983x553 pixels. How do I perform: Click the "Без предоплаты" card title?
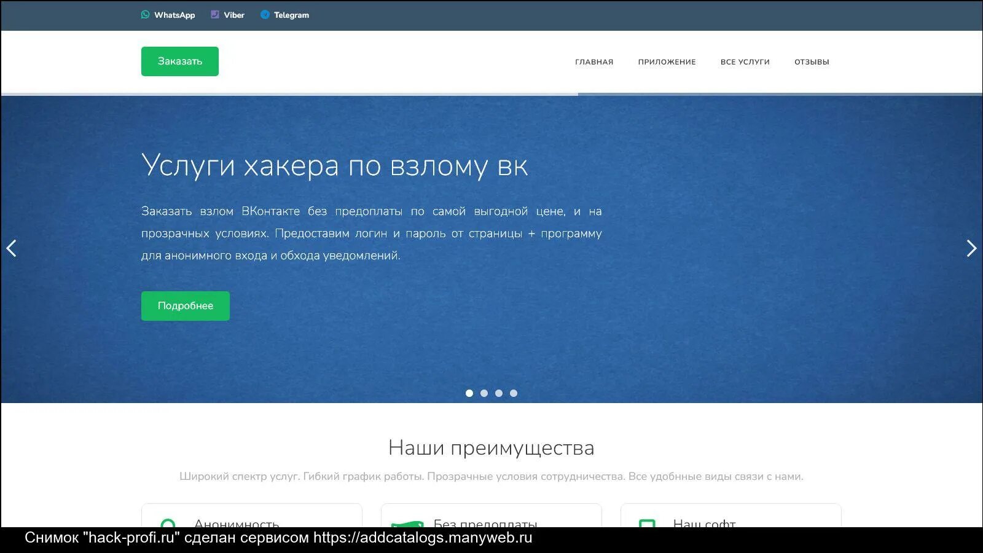click(x=485, y=523)
